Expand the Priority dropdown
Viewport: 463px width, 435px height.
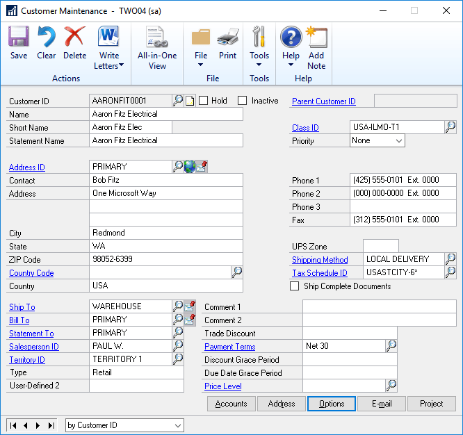tap(398, 140)
